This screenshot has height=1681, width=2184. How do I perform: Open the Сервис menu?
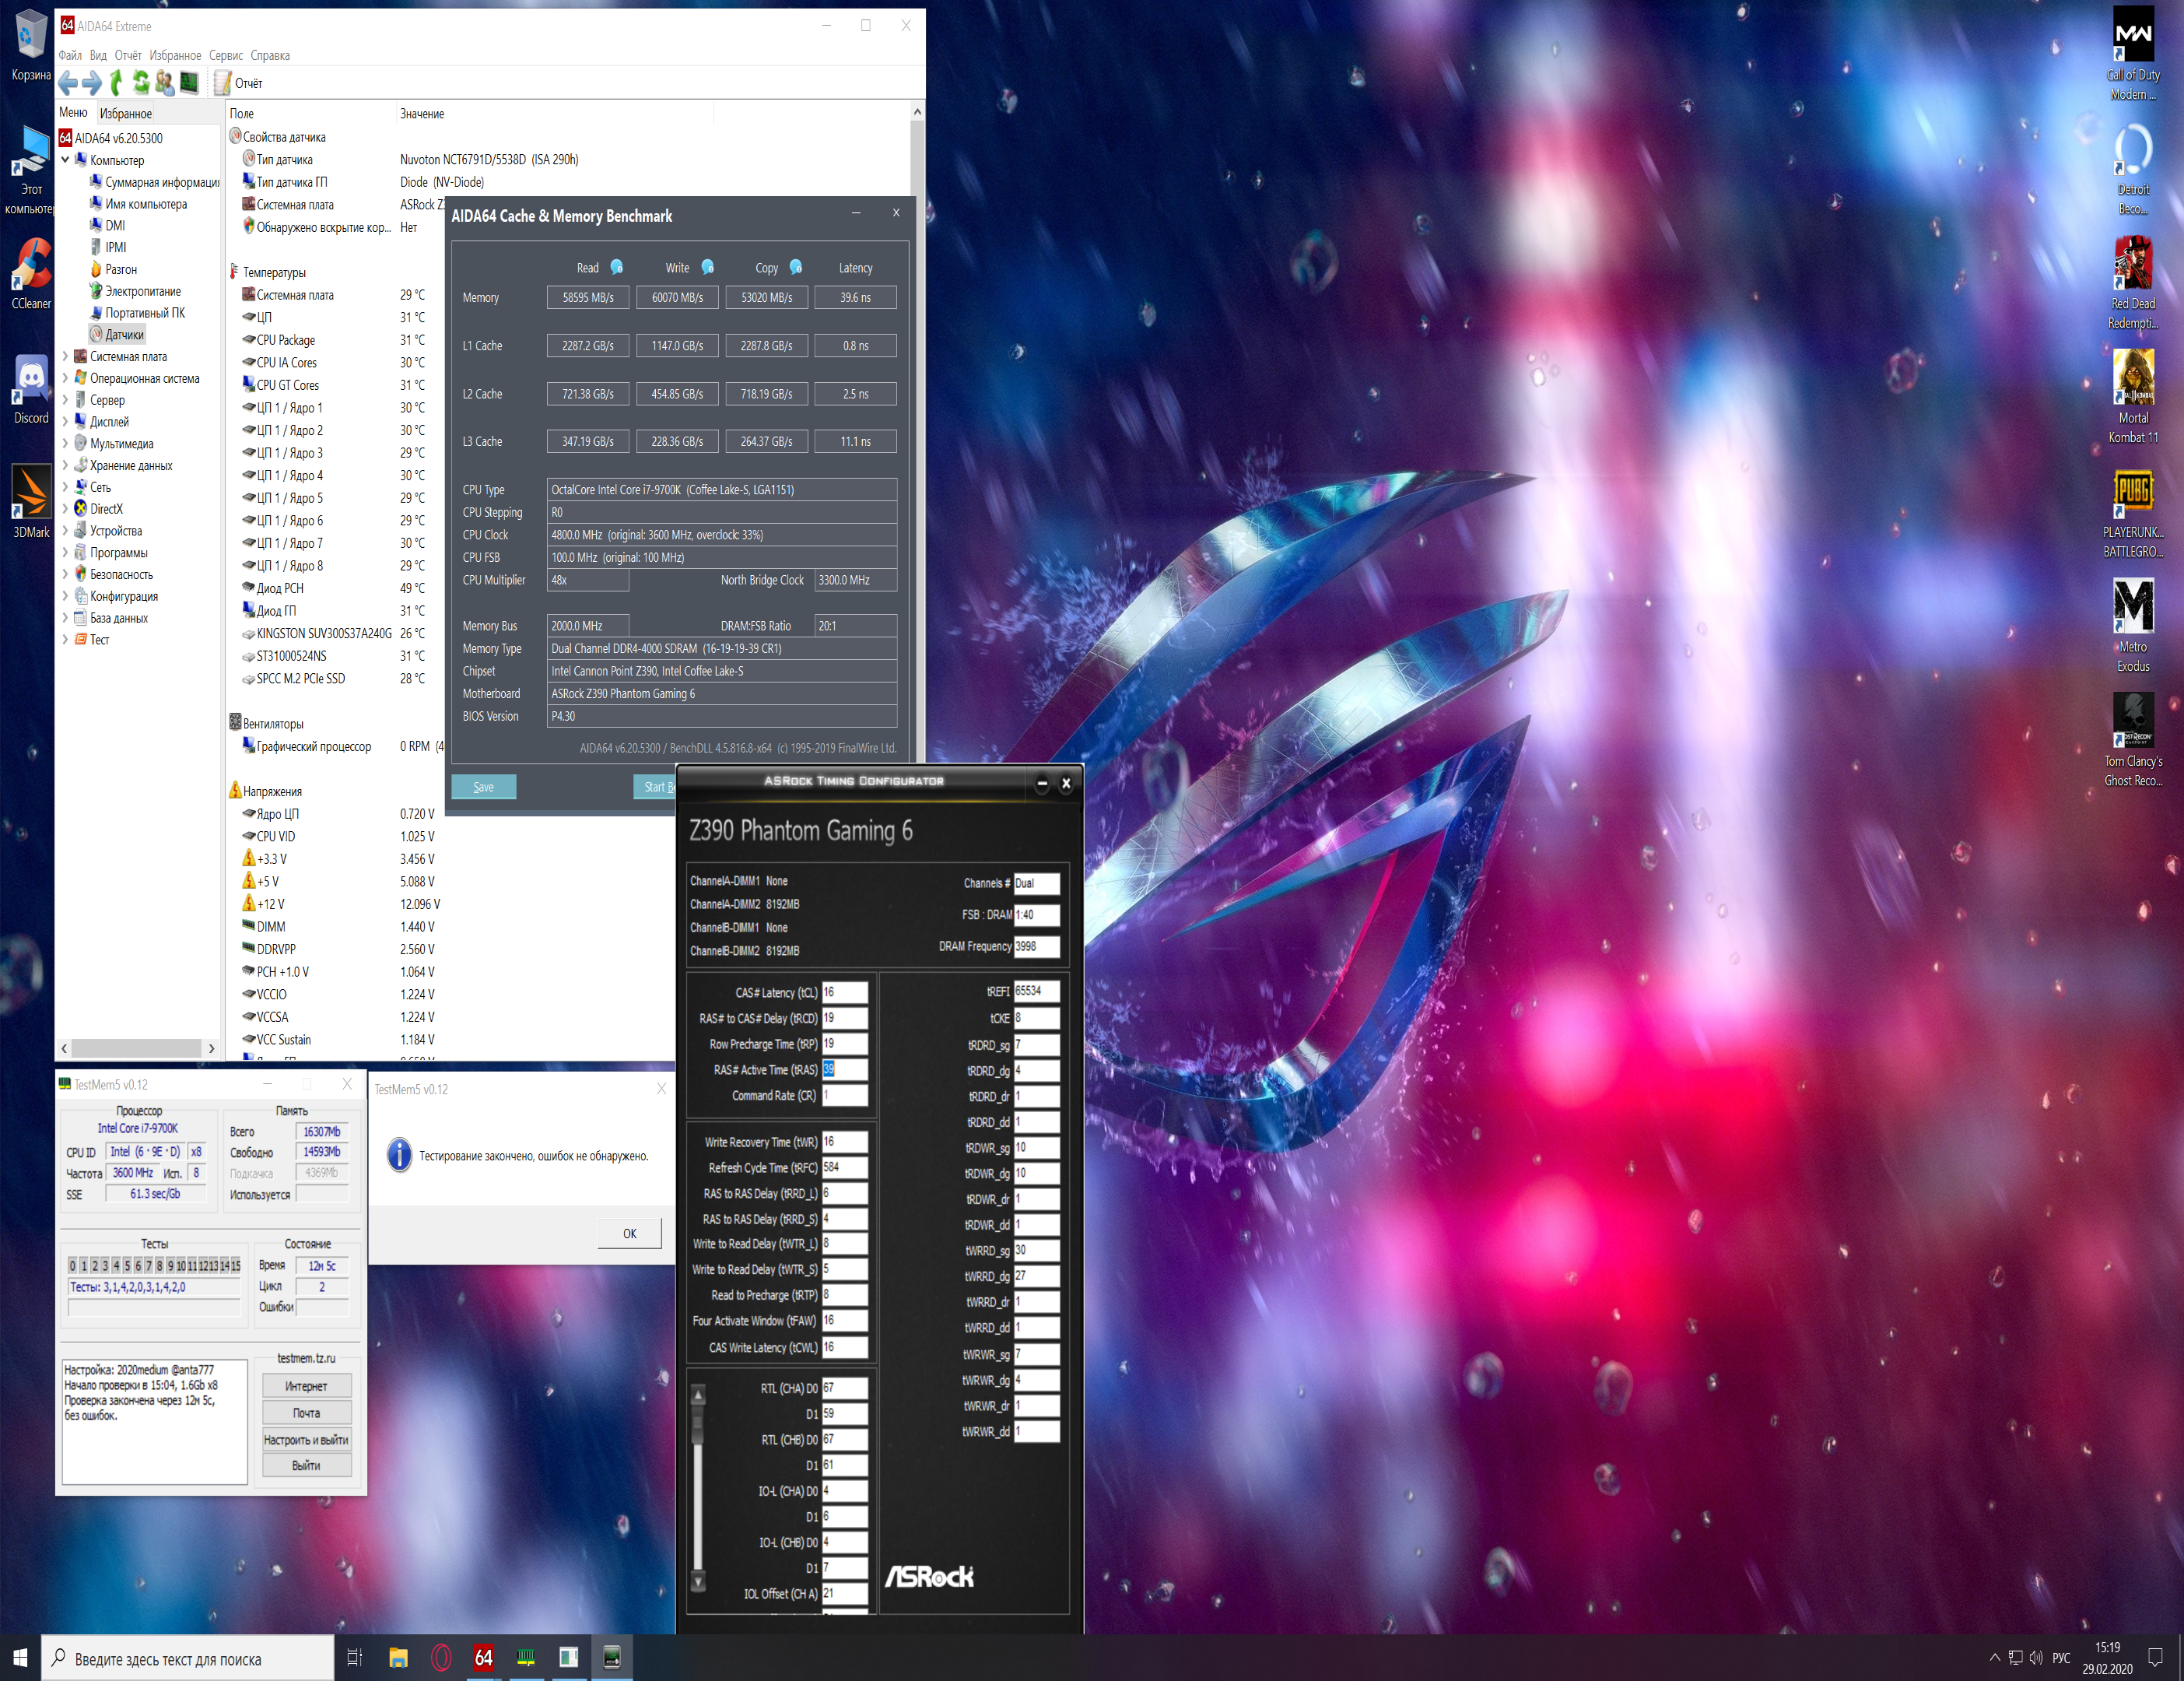(226, 55)
